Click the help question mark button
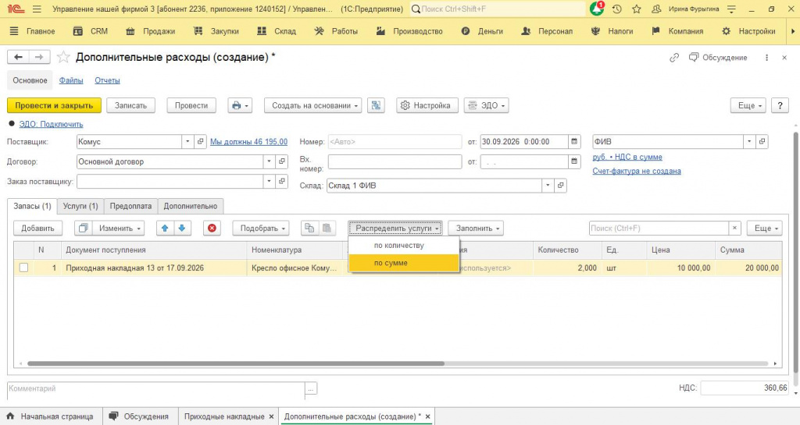800x425 pixels. tap(780, 105)
